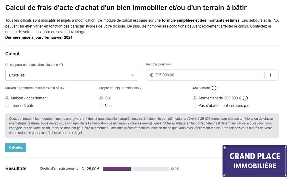The width and height of the screenshot is (287, 177).
Task: Select Non for propre et unique habitation
Action: click(101, 106)
